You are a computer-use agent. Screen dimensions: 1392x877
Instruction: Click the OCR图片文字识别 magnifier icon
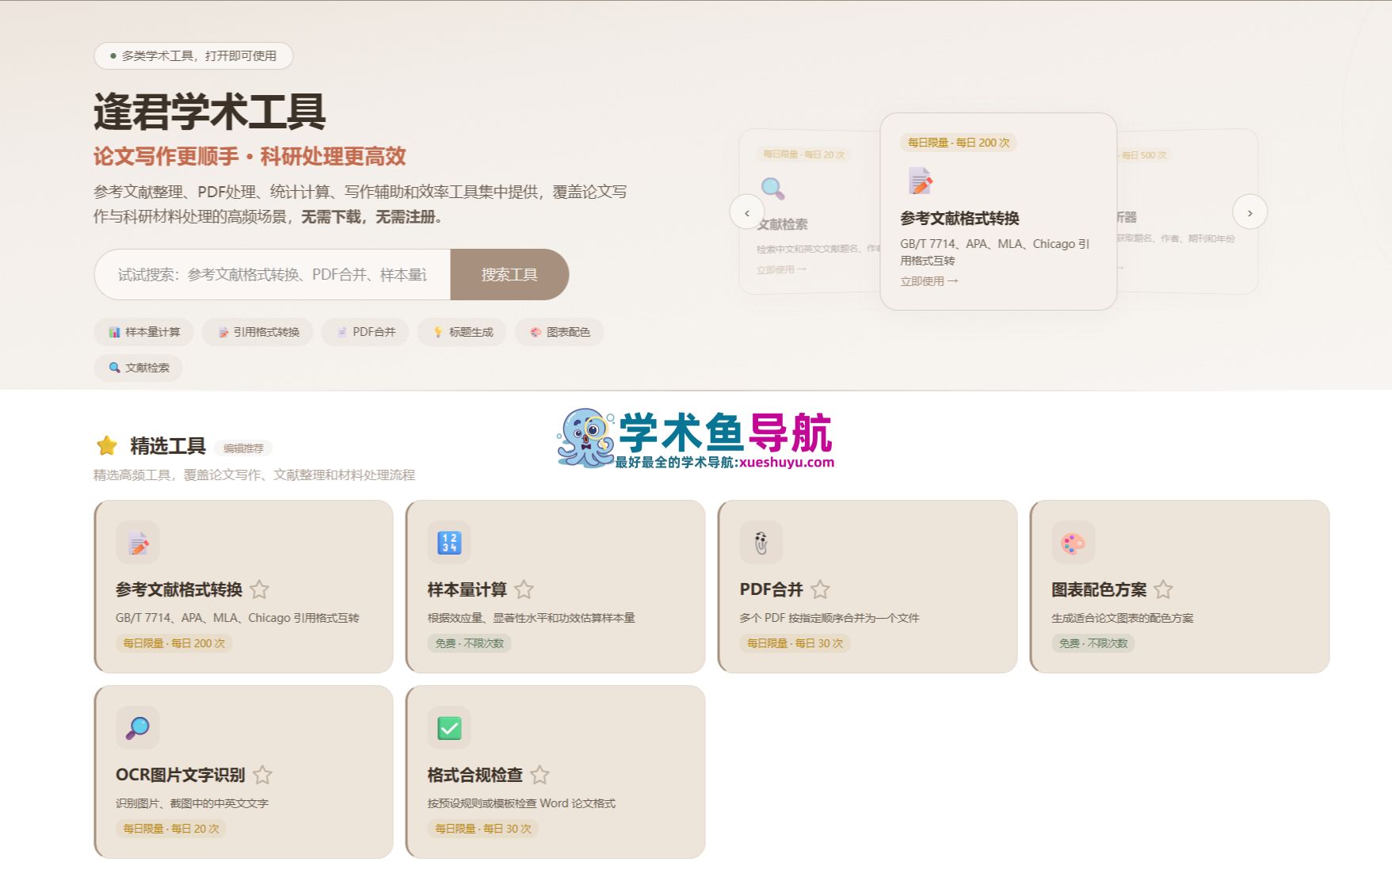pyautogui.click(x=138, y=727)
